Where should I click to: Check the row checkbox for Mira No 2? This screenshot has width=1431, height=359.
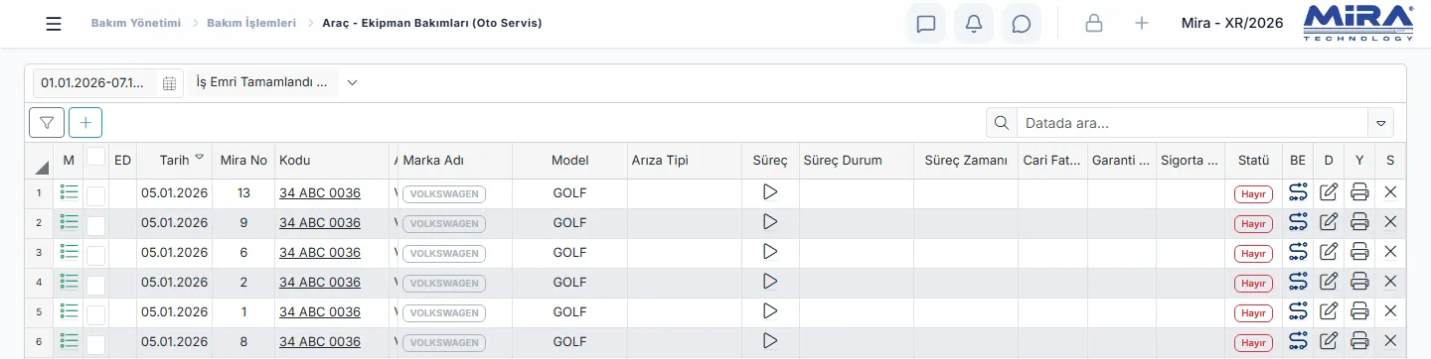tap(95, 285)
